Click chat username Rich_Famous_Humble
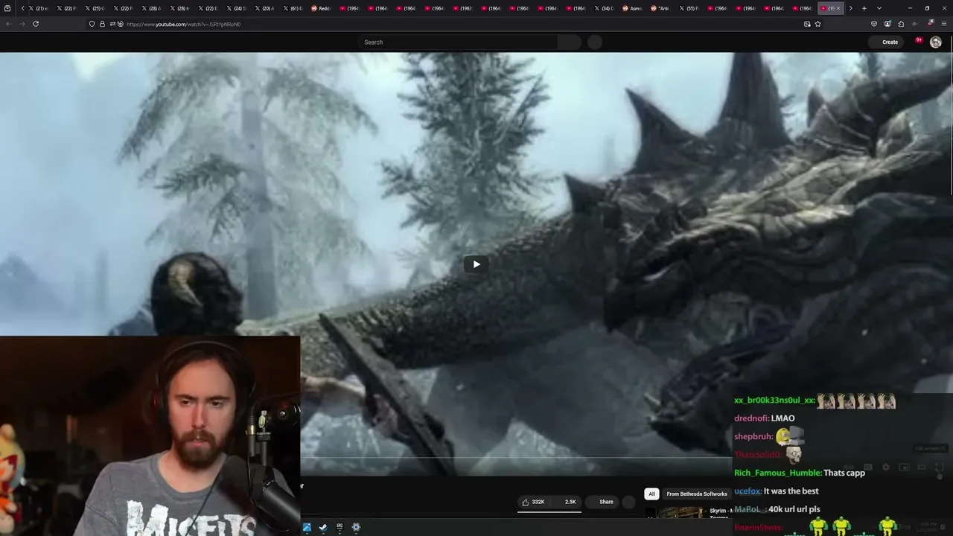Screen dimensions: 953x536 (778, 473)
